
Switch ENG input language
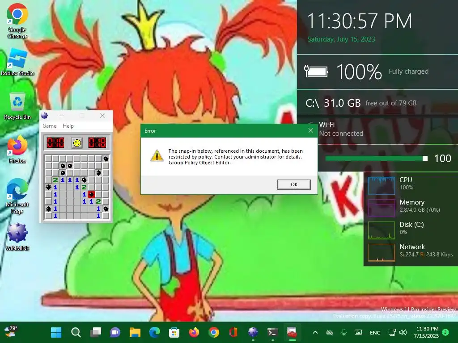[375, 332]
